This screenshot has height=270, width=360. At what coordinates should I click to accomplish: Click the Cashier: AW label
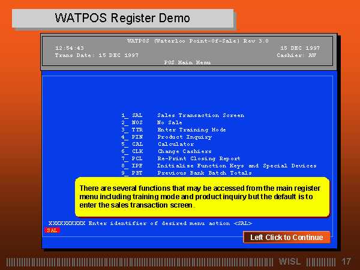[298, 55]
